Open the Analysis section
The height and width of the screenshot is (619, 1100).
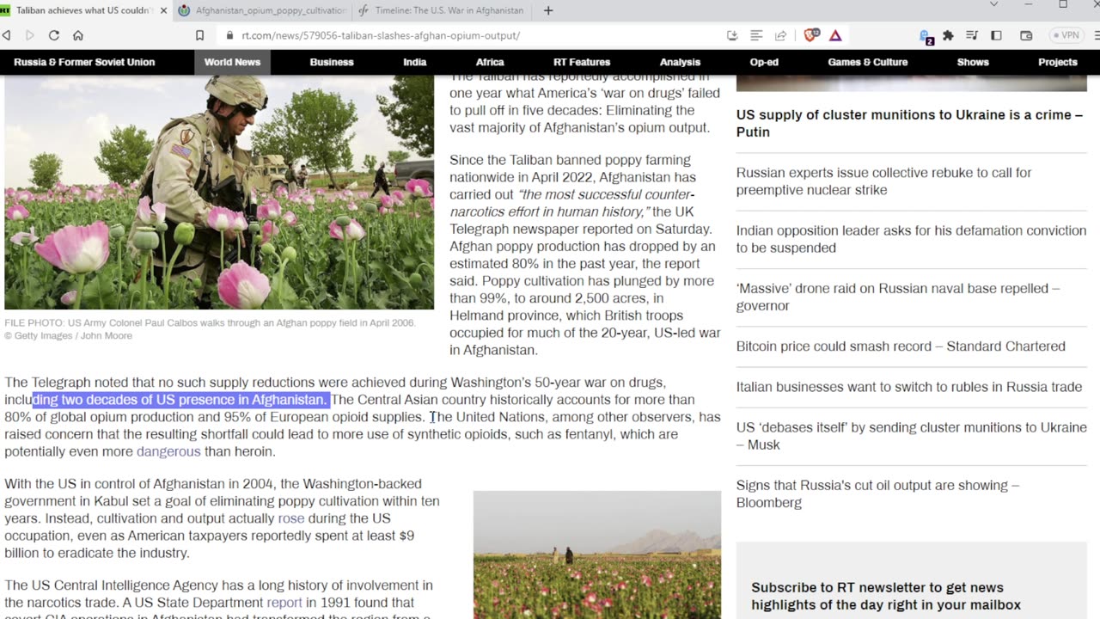680,62
